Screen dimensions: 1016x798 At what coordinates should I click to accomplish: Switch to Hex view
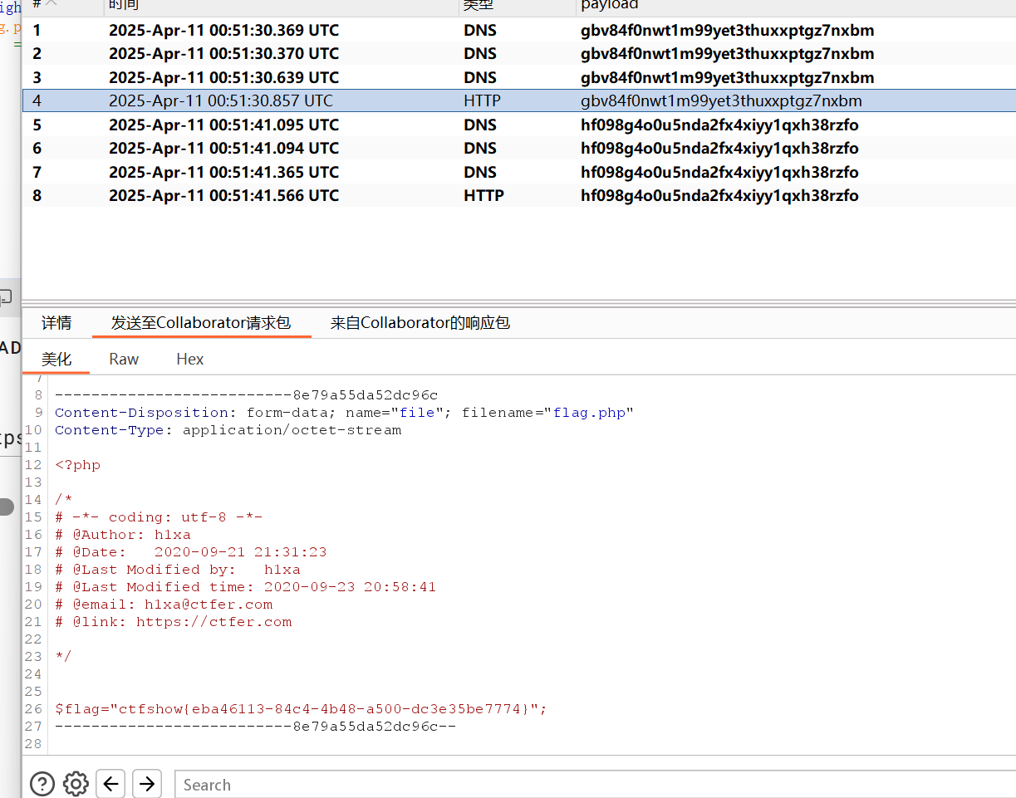coord(189,360)
